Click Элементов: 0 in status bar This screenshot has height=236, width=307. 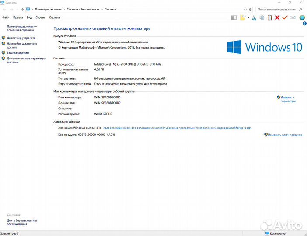[x=9, y=233]
